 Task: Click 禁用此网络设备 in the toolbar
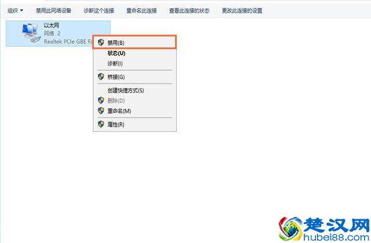click(53, 10)
